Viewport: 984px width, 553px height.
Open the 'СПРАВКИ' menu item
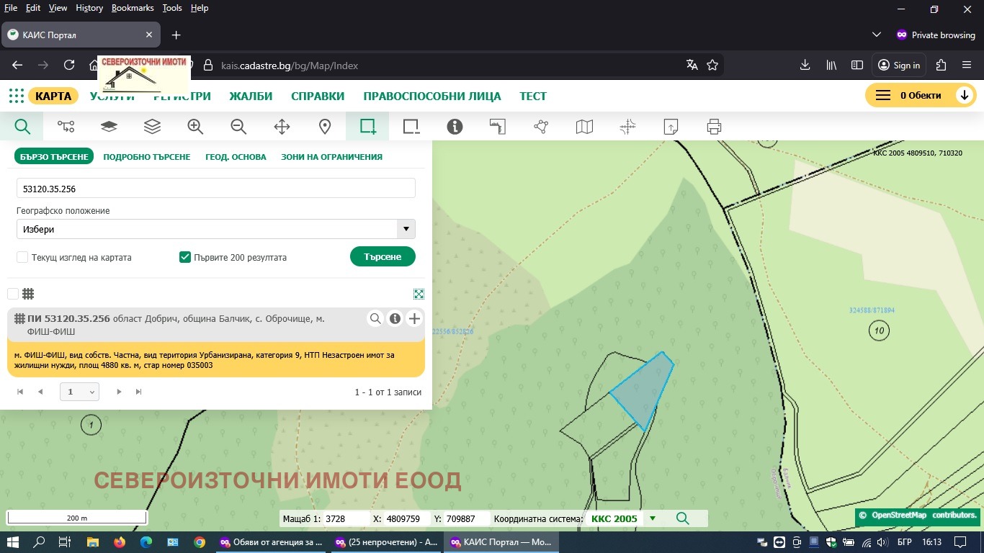[318, 96]
